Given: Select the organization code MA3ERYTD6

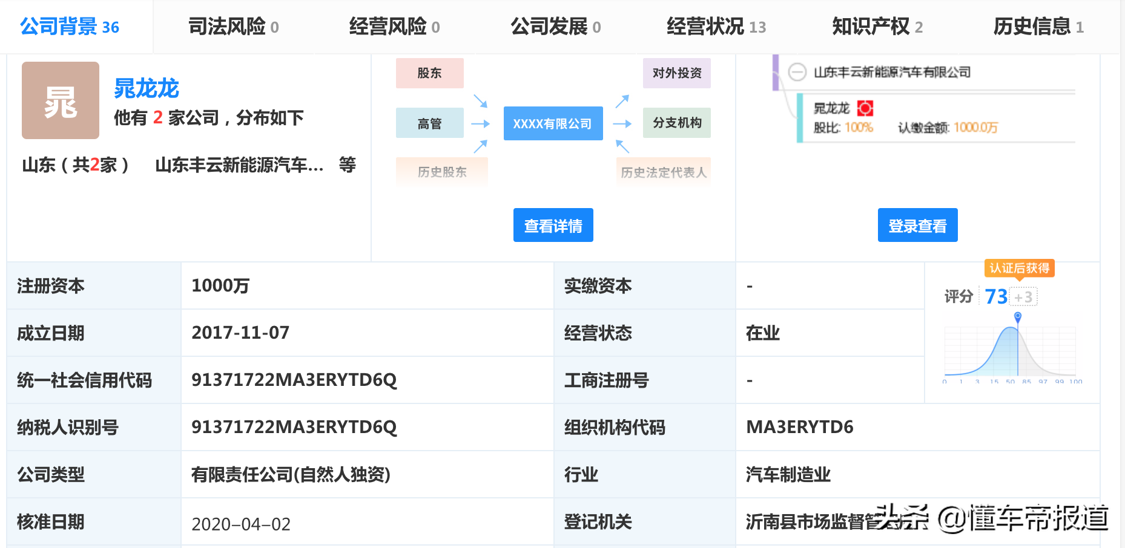Looking at the screenshot, I should pos(800,427).
